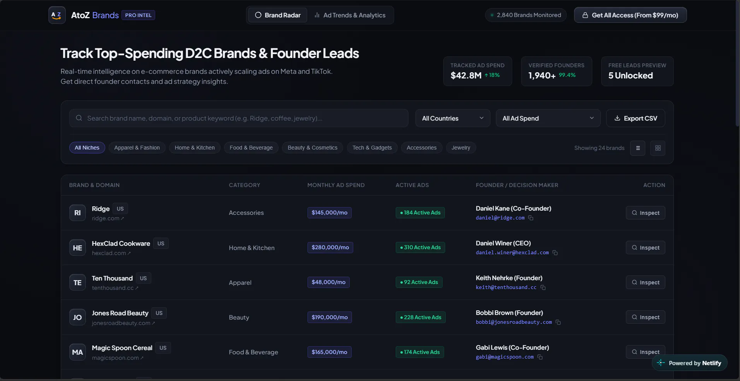Image resolution: width=740 pixels, height=381 pixels.
Task: Open the magicspoon.com link
Action: coord(118,358)
